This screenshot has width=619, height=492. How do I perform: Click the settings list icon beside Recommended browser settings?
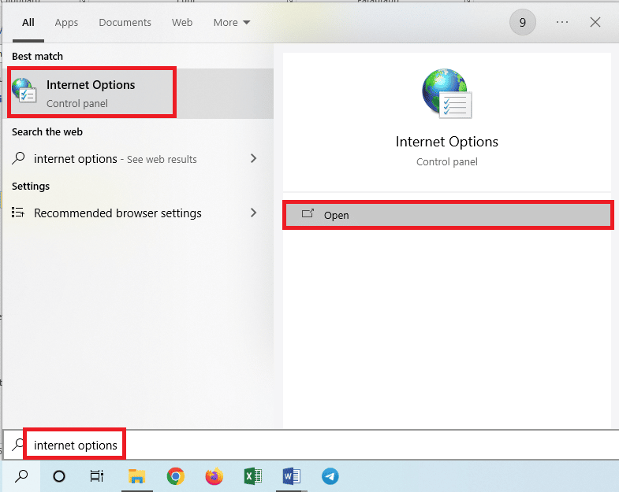[18, 213]
